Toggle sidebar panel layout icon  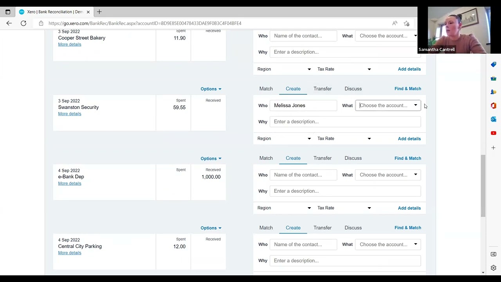(494, 254)
